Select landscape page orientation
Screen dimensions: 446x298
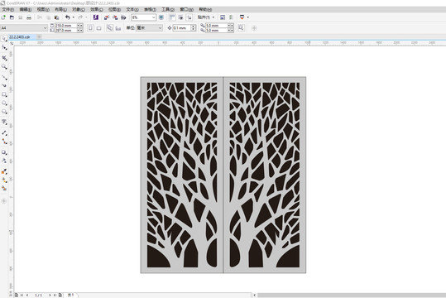coord(98,28)
